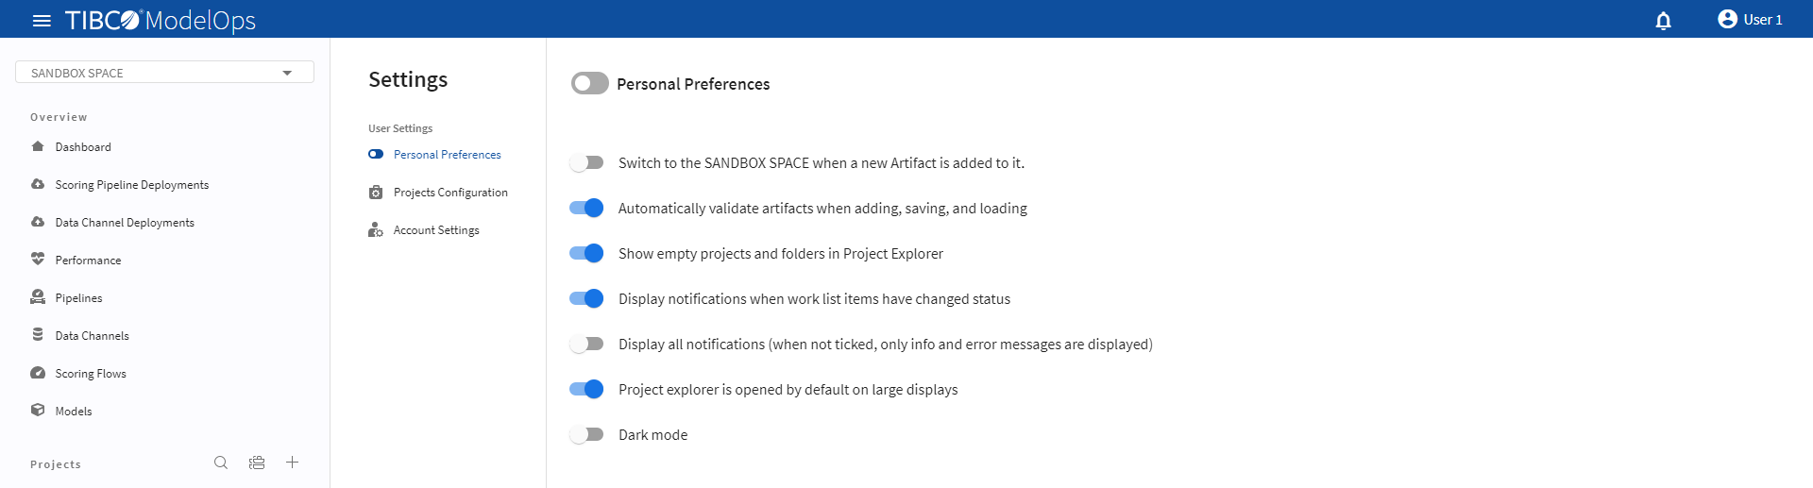
Task: Go to Account Settings
Action: [435, 230]
